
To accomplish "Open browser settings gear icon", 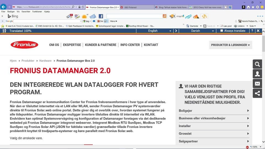I will click(x=257, y=7).
